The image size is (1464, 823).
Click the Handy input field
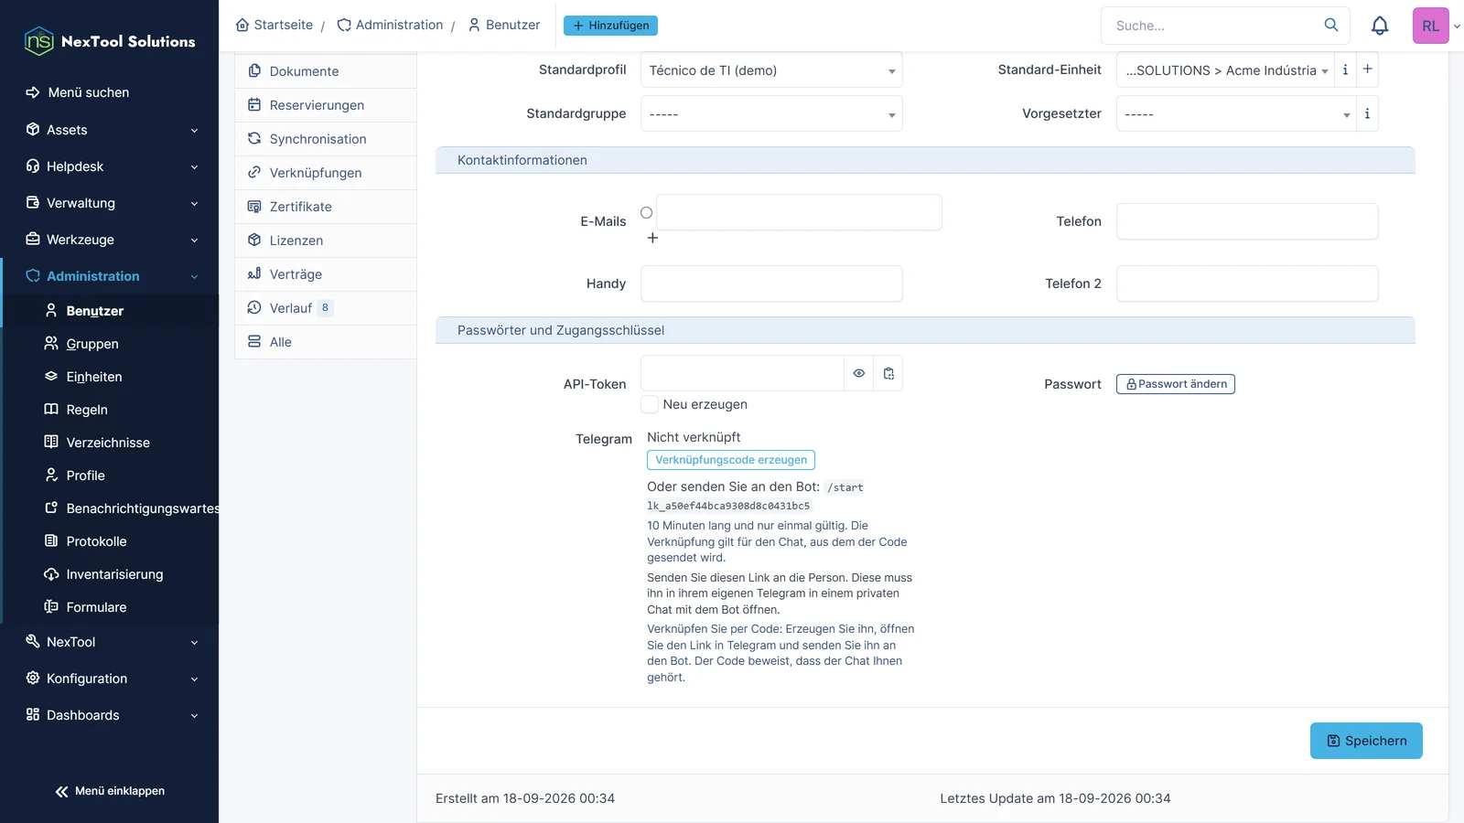tap(771, 283)
